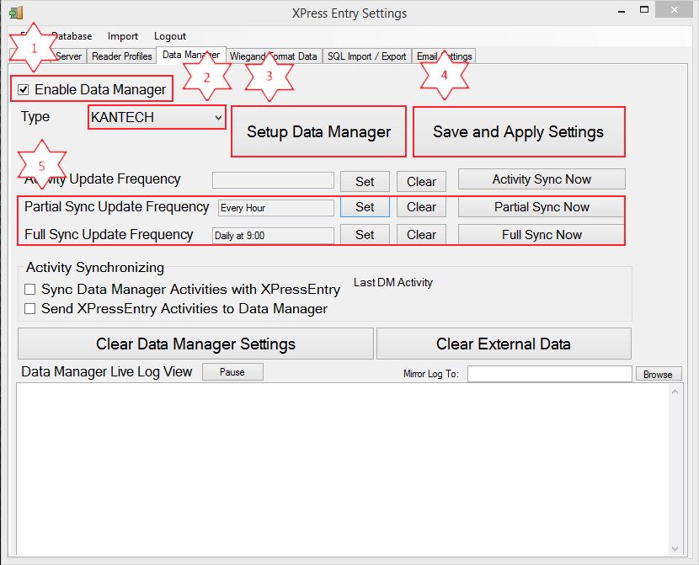Maximize the XPress Entry Settings window
The image size is (699, 565).
[x=644, y=10]
